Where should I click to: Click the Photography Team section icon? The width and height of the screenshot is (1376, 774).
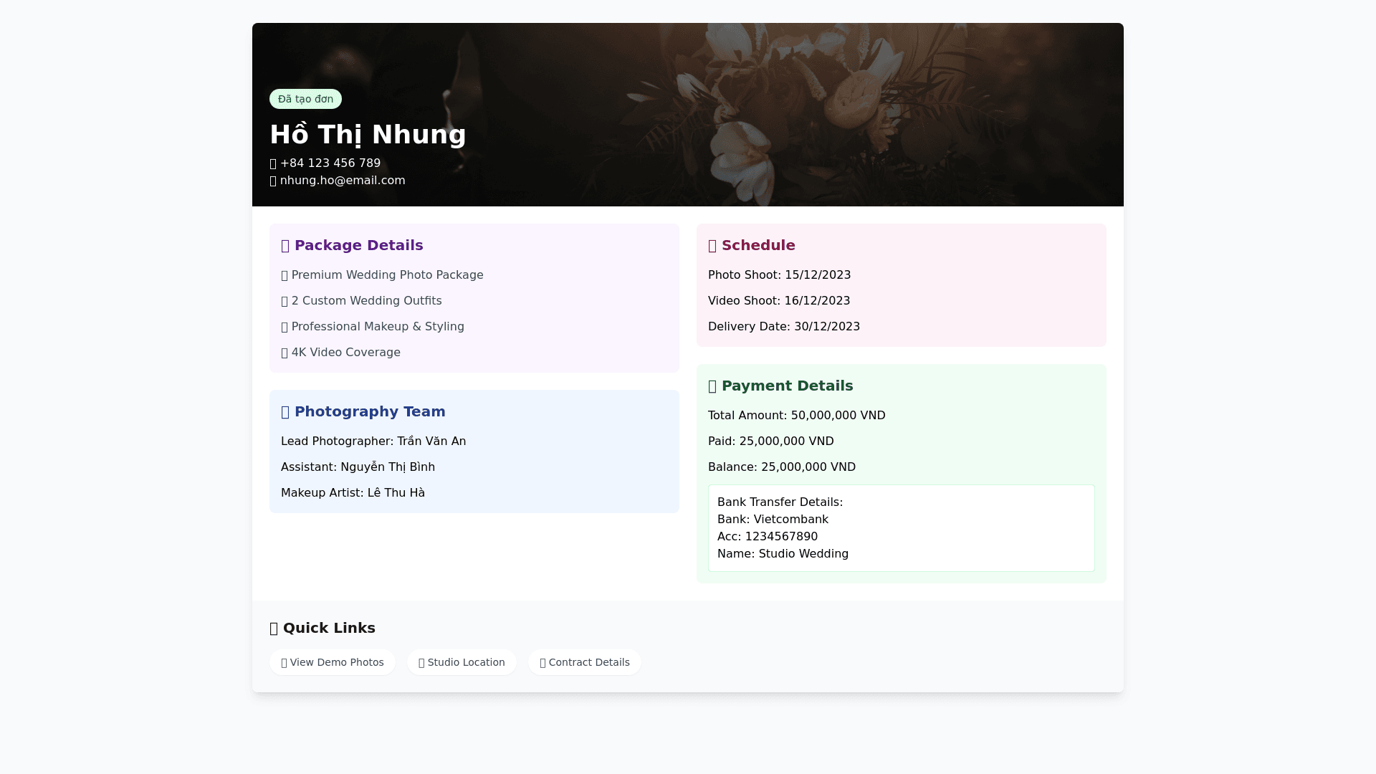click(287, 411)
